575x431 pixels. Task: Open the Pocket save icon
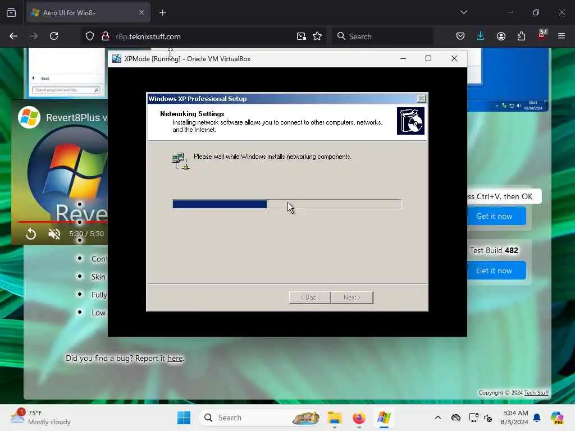[x=460, y=36]
